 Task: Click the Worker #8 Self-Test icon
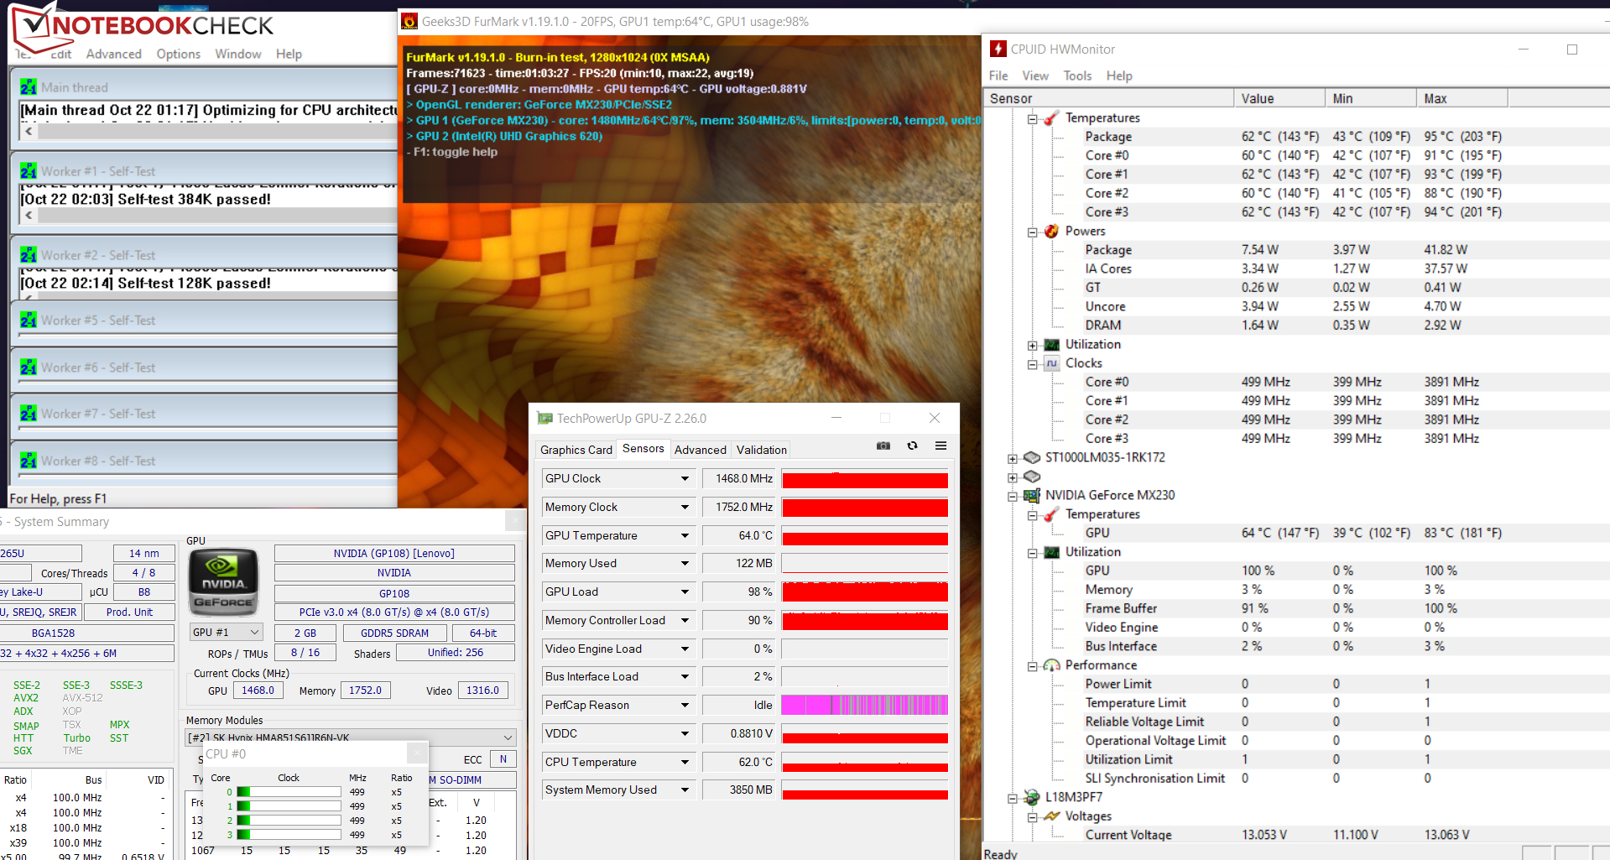pos(29,461)
